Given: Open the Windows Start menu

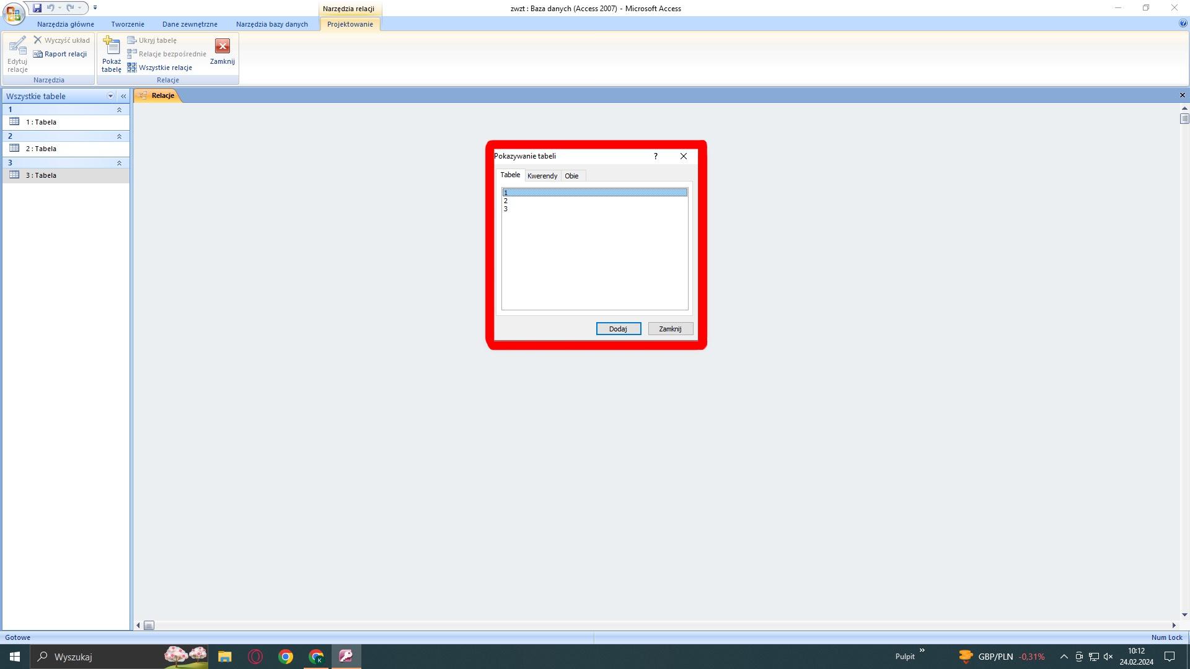Looking at the screenshot, I should click(15, 657).
